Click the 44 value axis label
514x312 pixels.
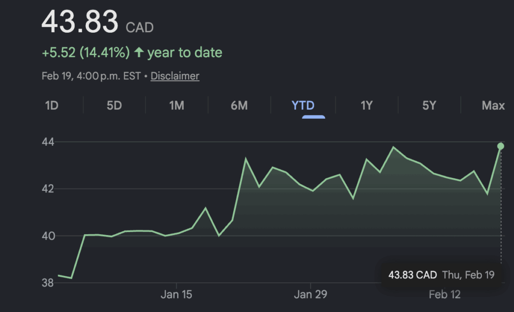pos(49,142)
